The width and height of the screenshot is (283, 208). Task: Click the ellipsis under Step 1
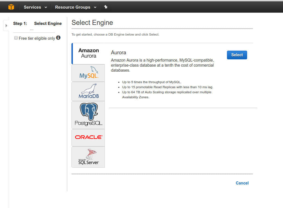click(32, 29)
